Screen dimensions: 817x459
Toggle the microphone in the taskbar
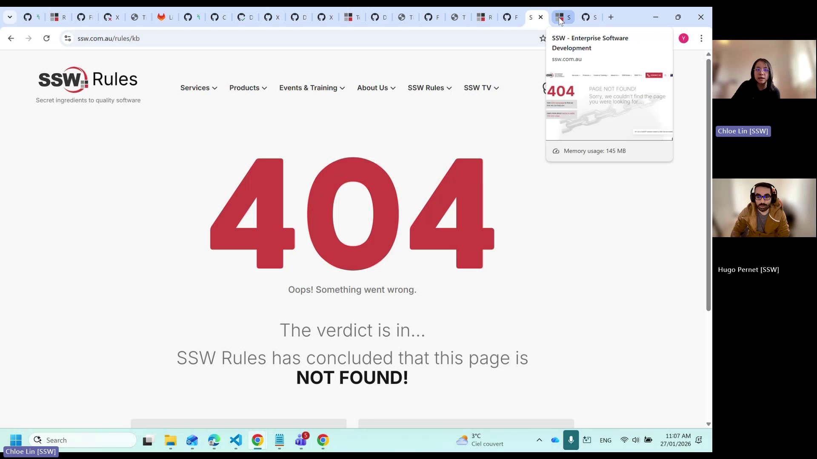[x=571, y=440]
